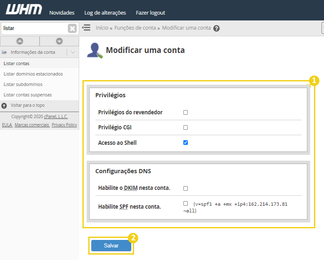This screenshot has height=260, width=324.
Task: Open the EULA link
Action: point(7,125)
